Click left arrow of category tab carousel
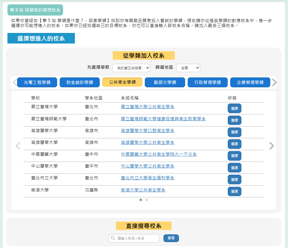The height and width of the screenshot is (248, 288). click(15, 82)
